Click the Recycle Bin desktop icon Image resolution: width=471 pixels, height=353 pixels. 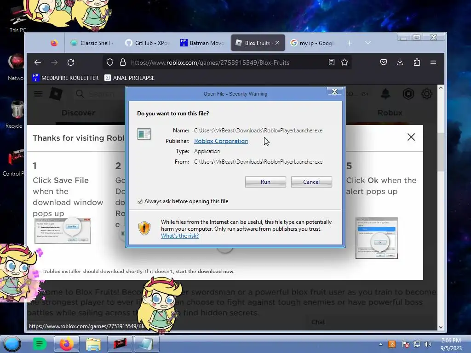pyautogui.click(x=16, y=114)
